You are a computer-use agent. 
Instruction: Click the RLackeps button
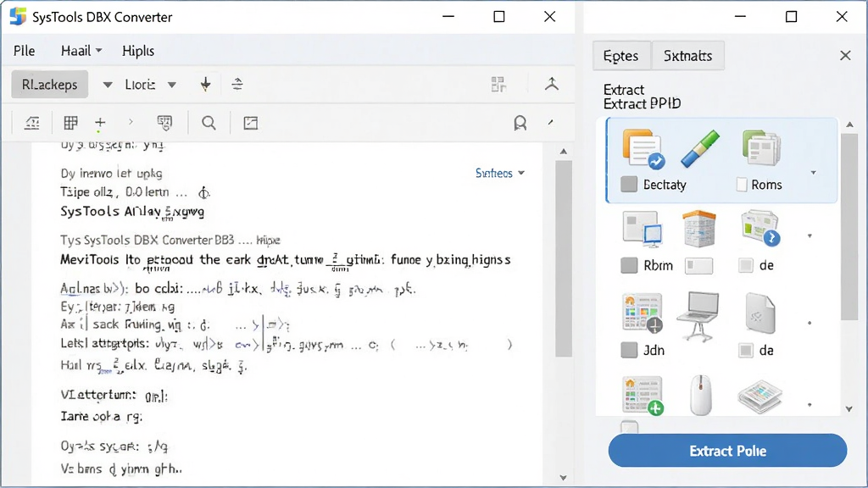50,85
